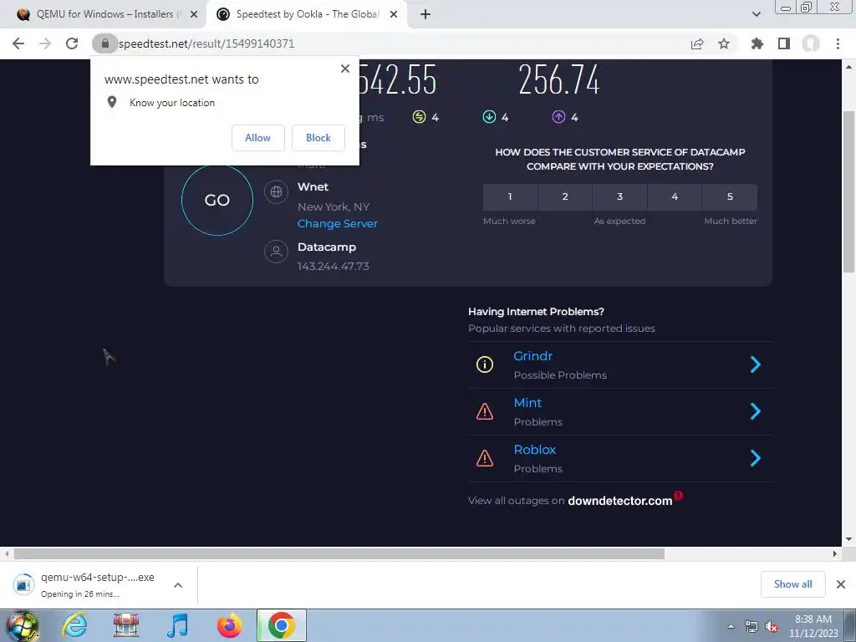Image resolution: width=856 pixels, height=642 pixels.
Task: Reload the Speedtest page
Action: click(x=72, y=43)
